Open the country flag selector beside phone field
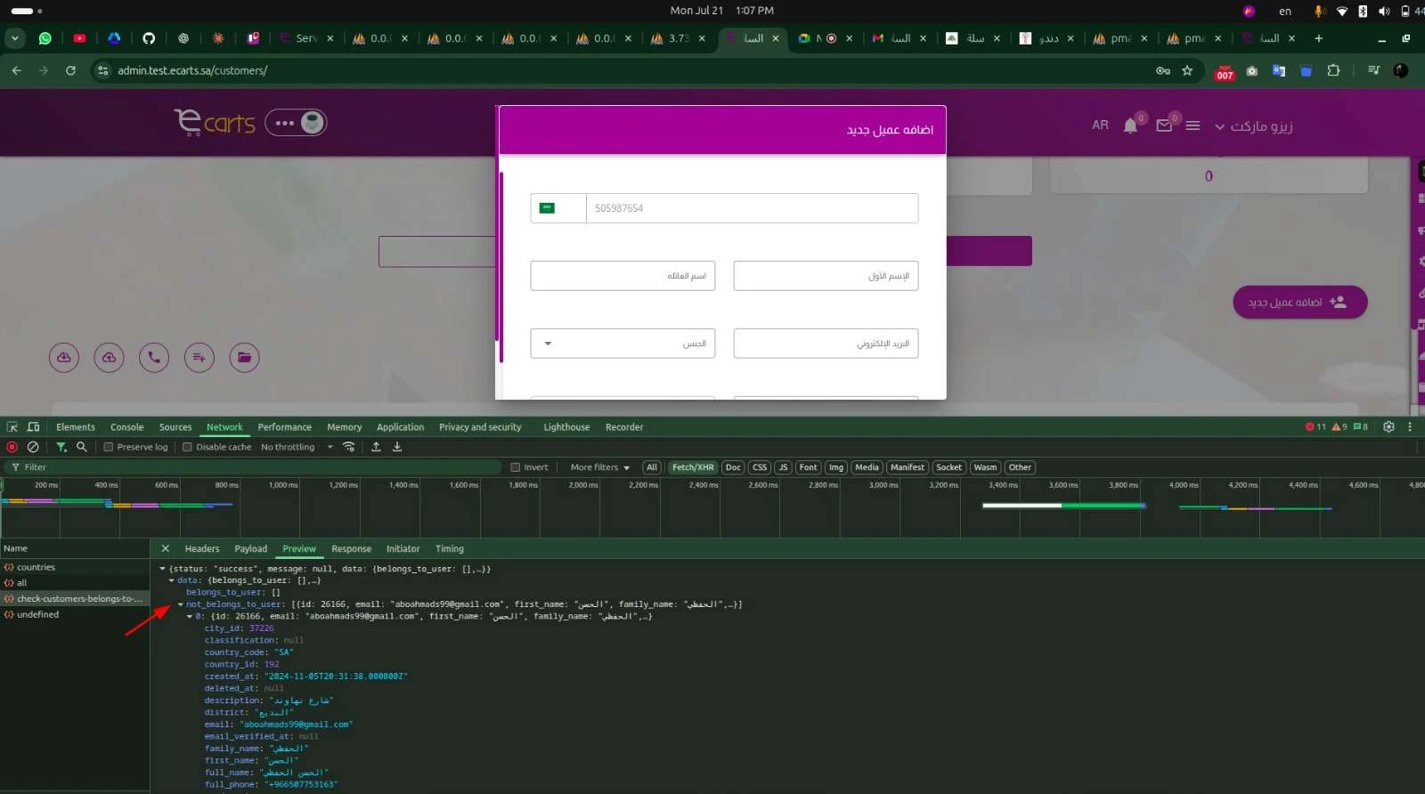The height and width of the screenshot is (794, 1425). (558, 208)
